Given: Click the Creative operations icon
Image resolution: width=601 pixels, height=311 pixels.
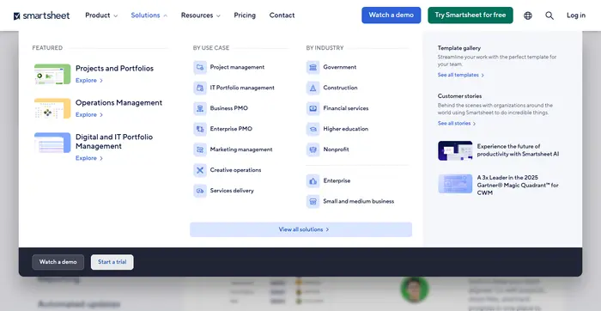Looking at the screenshot, I should point(200,170).
